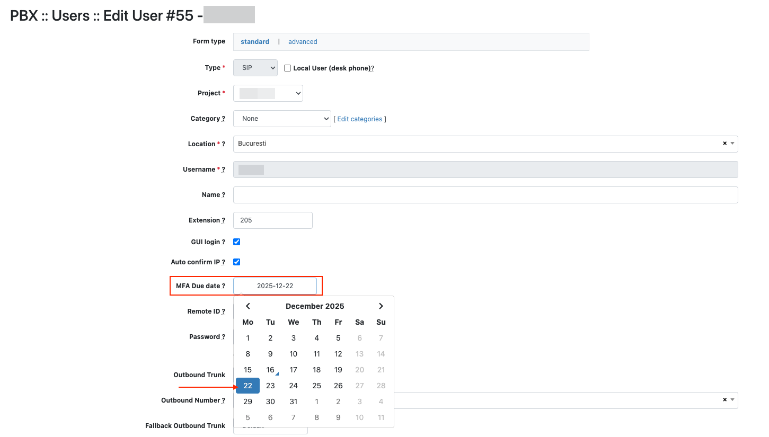
Task: Clear the Outbound Number selection
Action: (724, 400)
